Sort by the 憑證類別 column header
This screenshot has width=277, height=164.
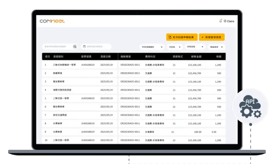pyautogui.click(x=58, y=57)
